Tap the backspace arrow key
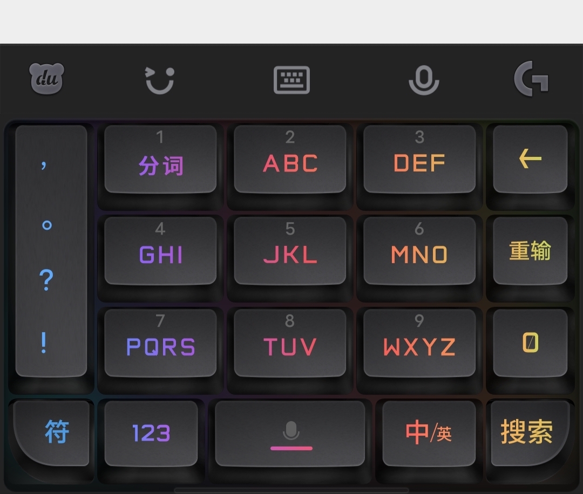This screenshot has height=494, width=583. 530,159
